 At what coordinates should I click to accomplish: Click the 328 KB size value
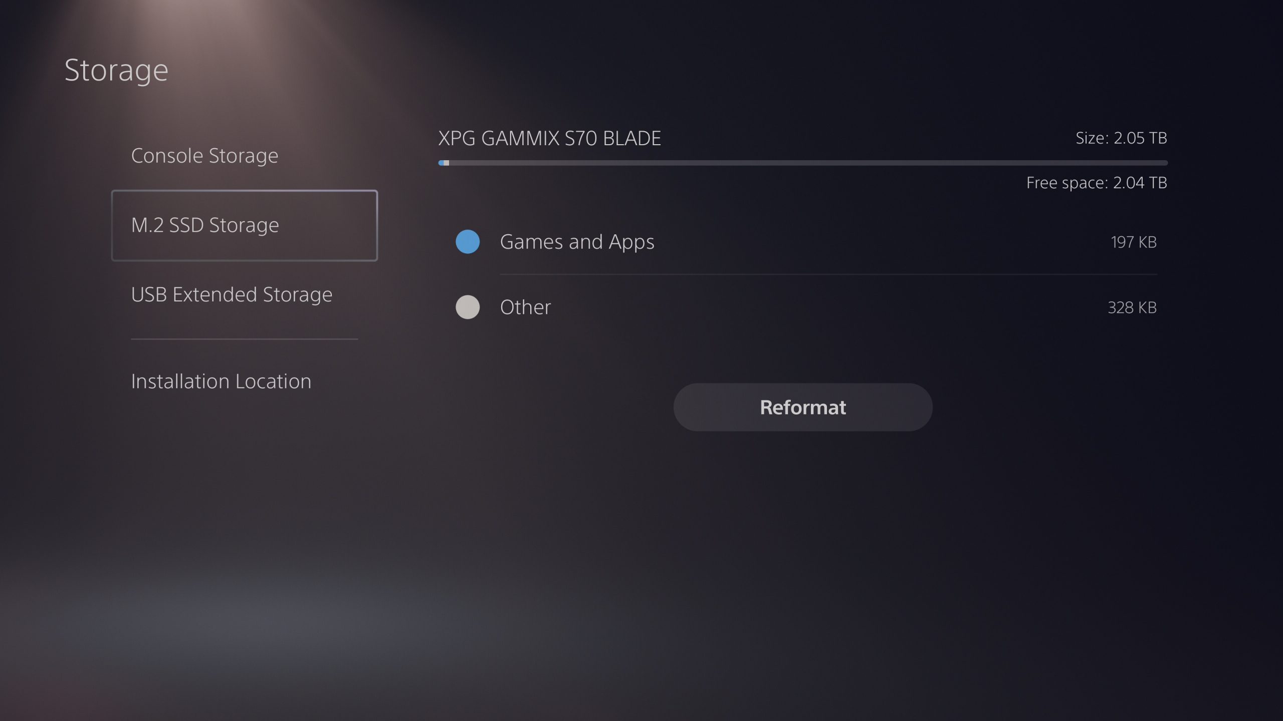(1132, 307)
